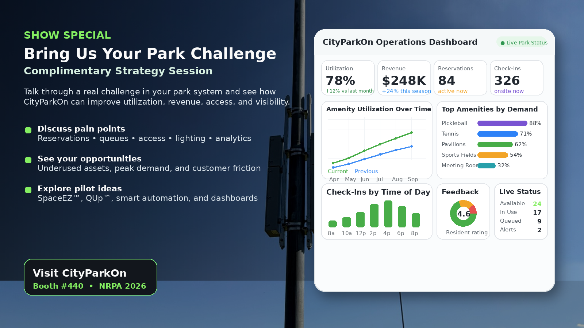The width and height of the screenshot is (584, 328).
Task: Click the Visit CityParkOn booth button
Action: [91, 277]
